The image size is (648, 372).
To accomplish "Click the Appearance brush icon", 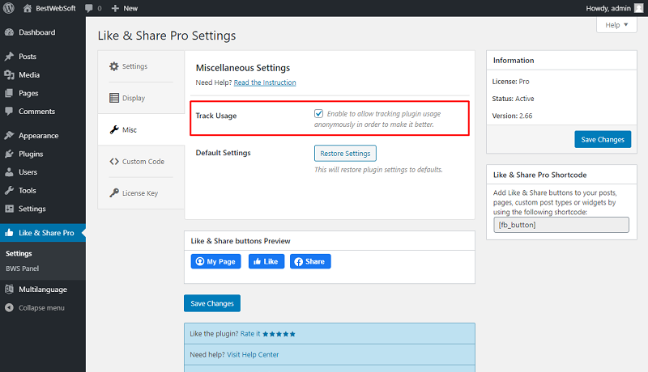I will (x=9, y=135).
